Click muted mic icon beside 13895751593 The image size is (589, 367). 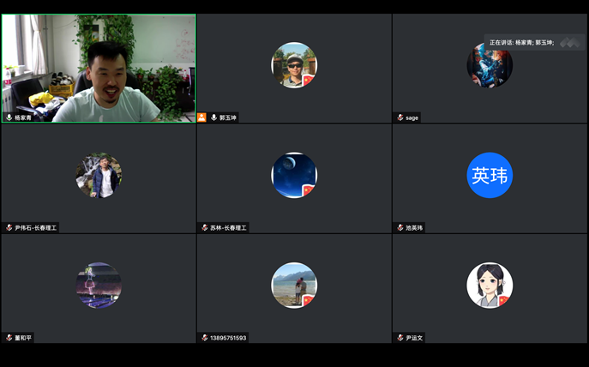click(x=204, y=338)
